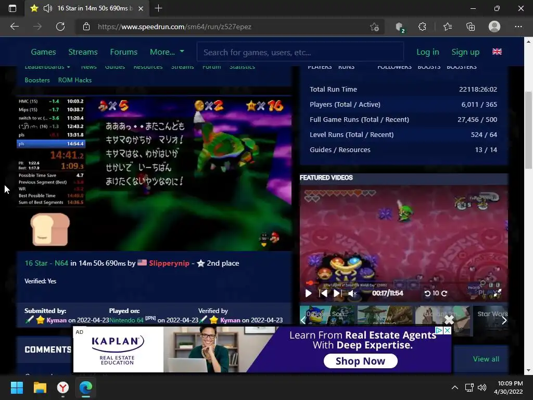The height and width of the screenshot is (400, 533).
Task: Change language with UK flag icon
Action: (x=497, y=52)
